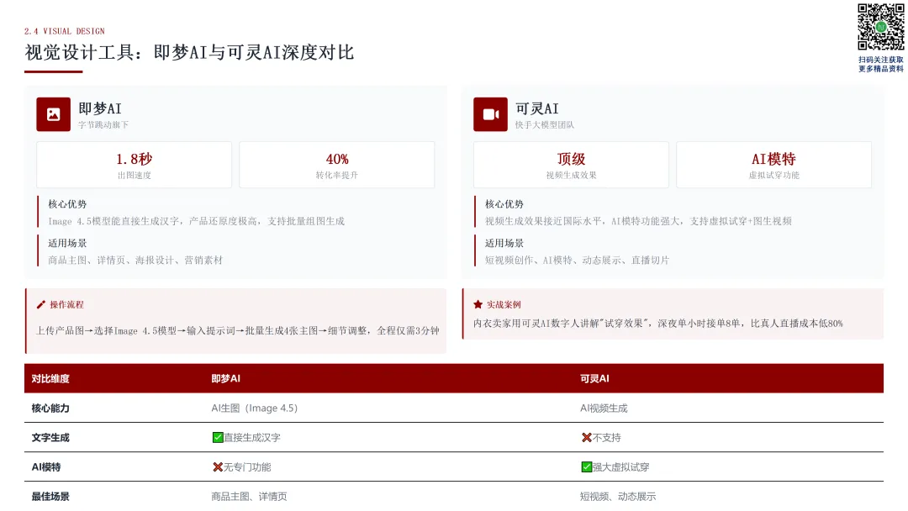Click the 可灵AI video camera icon
Screen dimensions: 908x511
click(490, 114)
